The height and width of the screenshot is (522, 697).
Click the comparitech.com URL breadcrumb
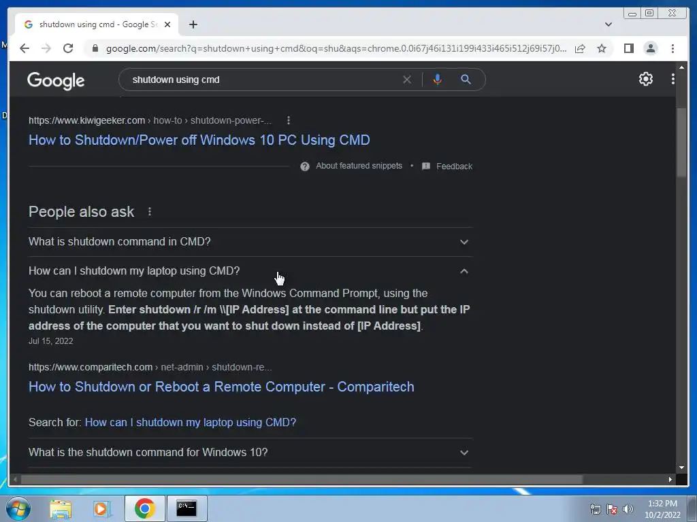(x=150, y=367)
